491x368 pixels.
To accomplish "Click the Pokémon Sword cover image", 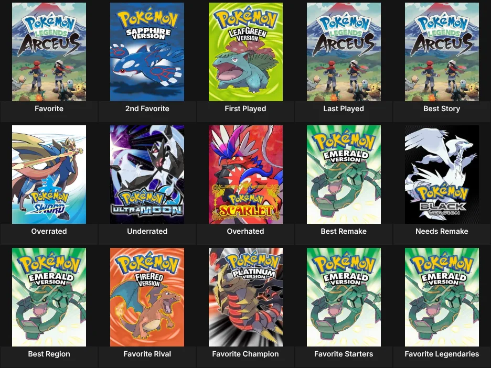I will coord(49,175).
